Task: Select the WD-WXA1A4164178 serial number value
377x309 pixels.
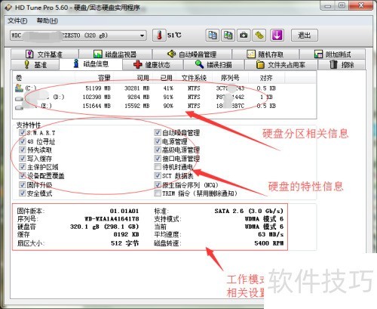Action: coord(112,218)
